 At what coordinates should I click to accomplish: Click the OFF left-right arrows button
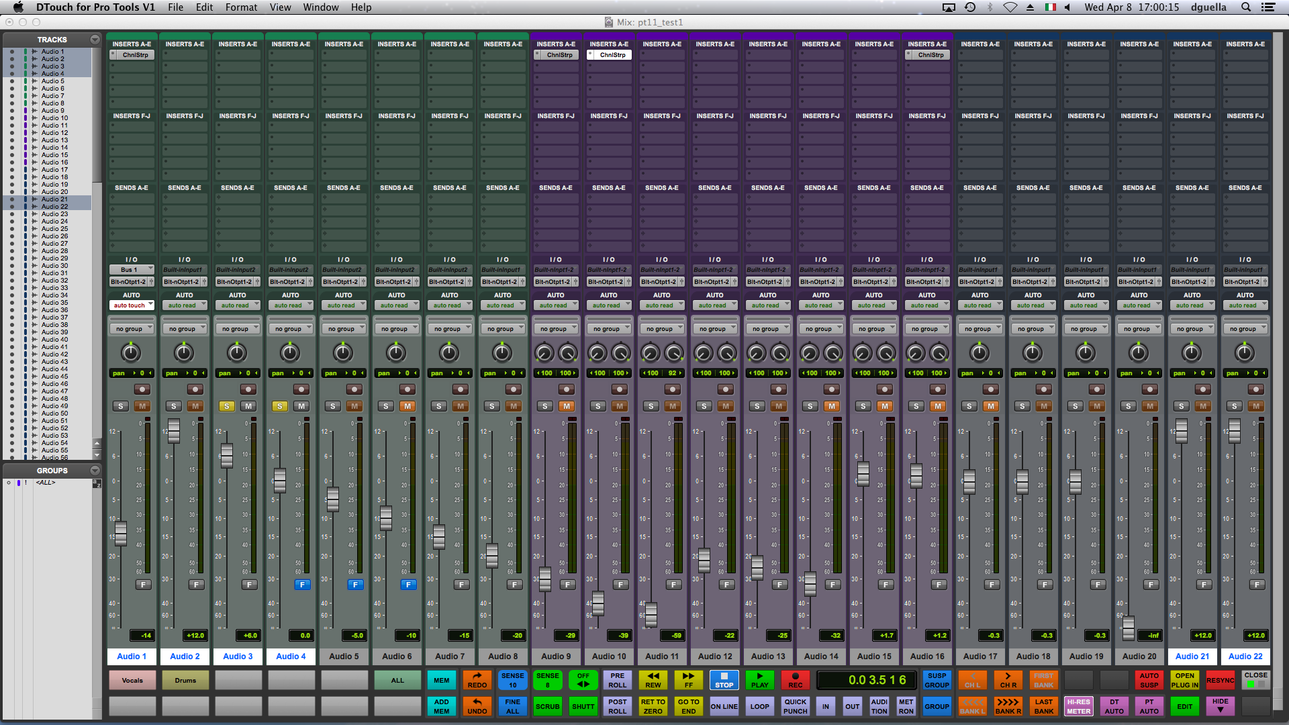[583, 680]
